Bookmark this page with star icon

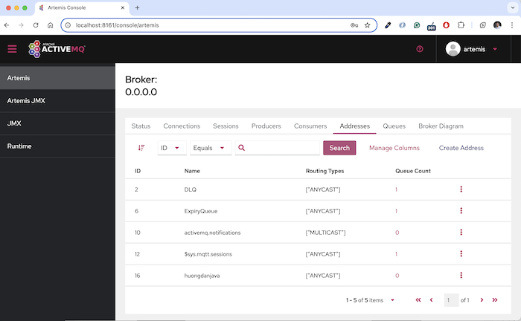(x=367, y=25)
